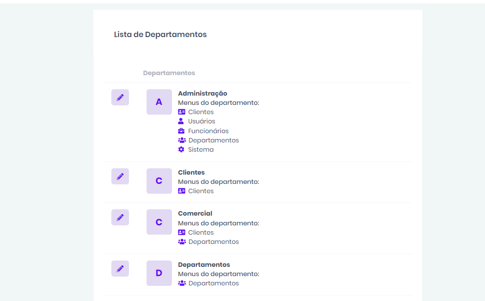The image size is (485, 301).
Task: Click the pencil icon for Clientes department
Action: coord(120,177)
